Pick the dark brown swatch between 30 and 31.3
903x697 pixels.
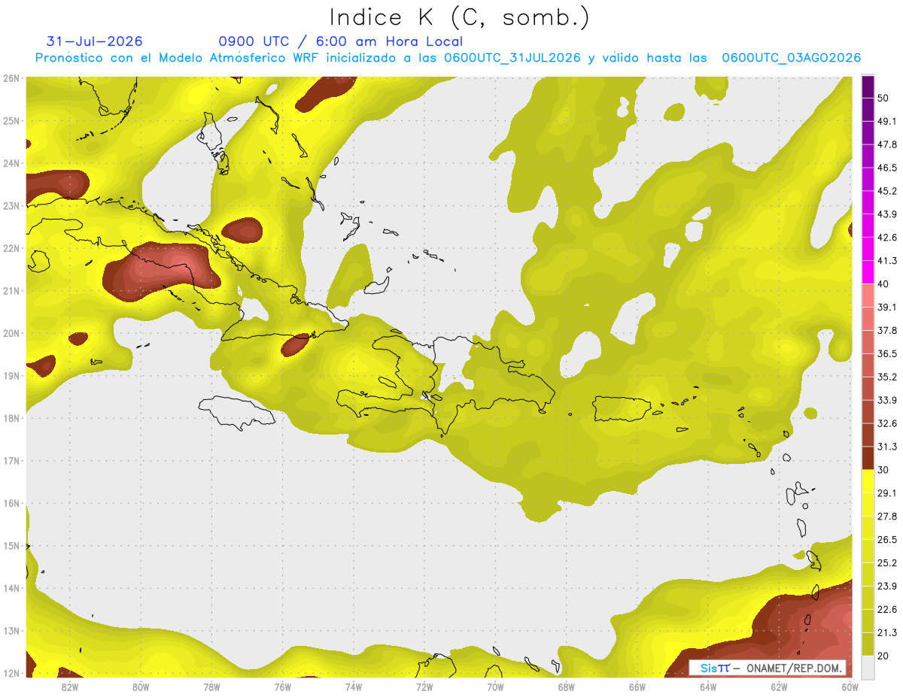click(868, 459)
